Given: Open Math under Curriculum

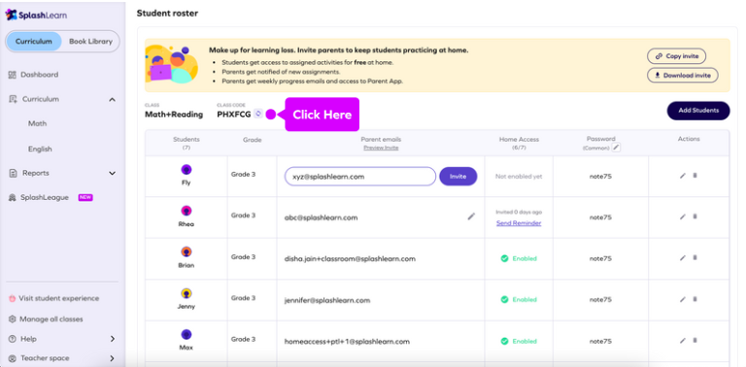Looking at the screenshot, I should pos(38,123).
